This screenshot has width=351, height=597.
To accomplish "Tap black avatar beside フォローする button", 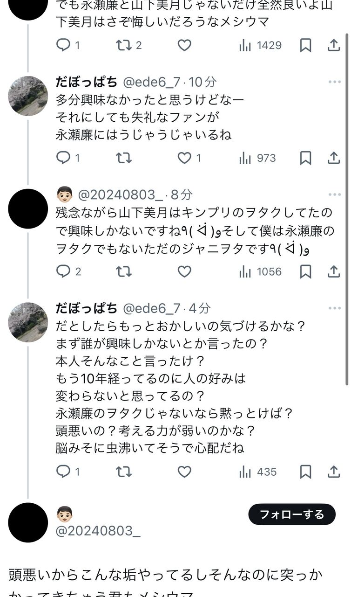I will click(x=28, y=522).
